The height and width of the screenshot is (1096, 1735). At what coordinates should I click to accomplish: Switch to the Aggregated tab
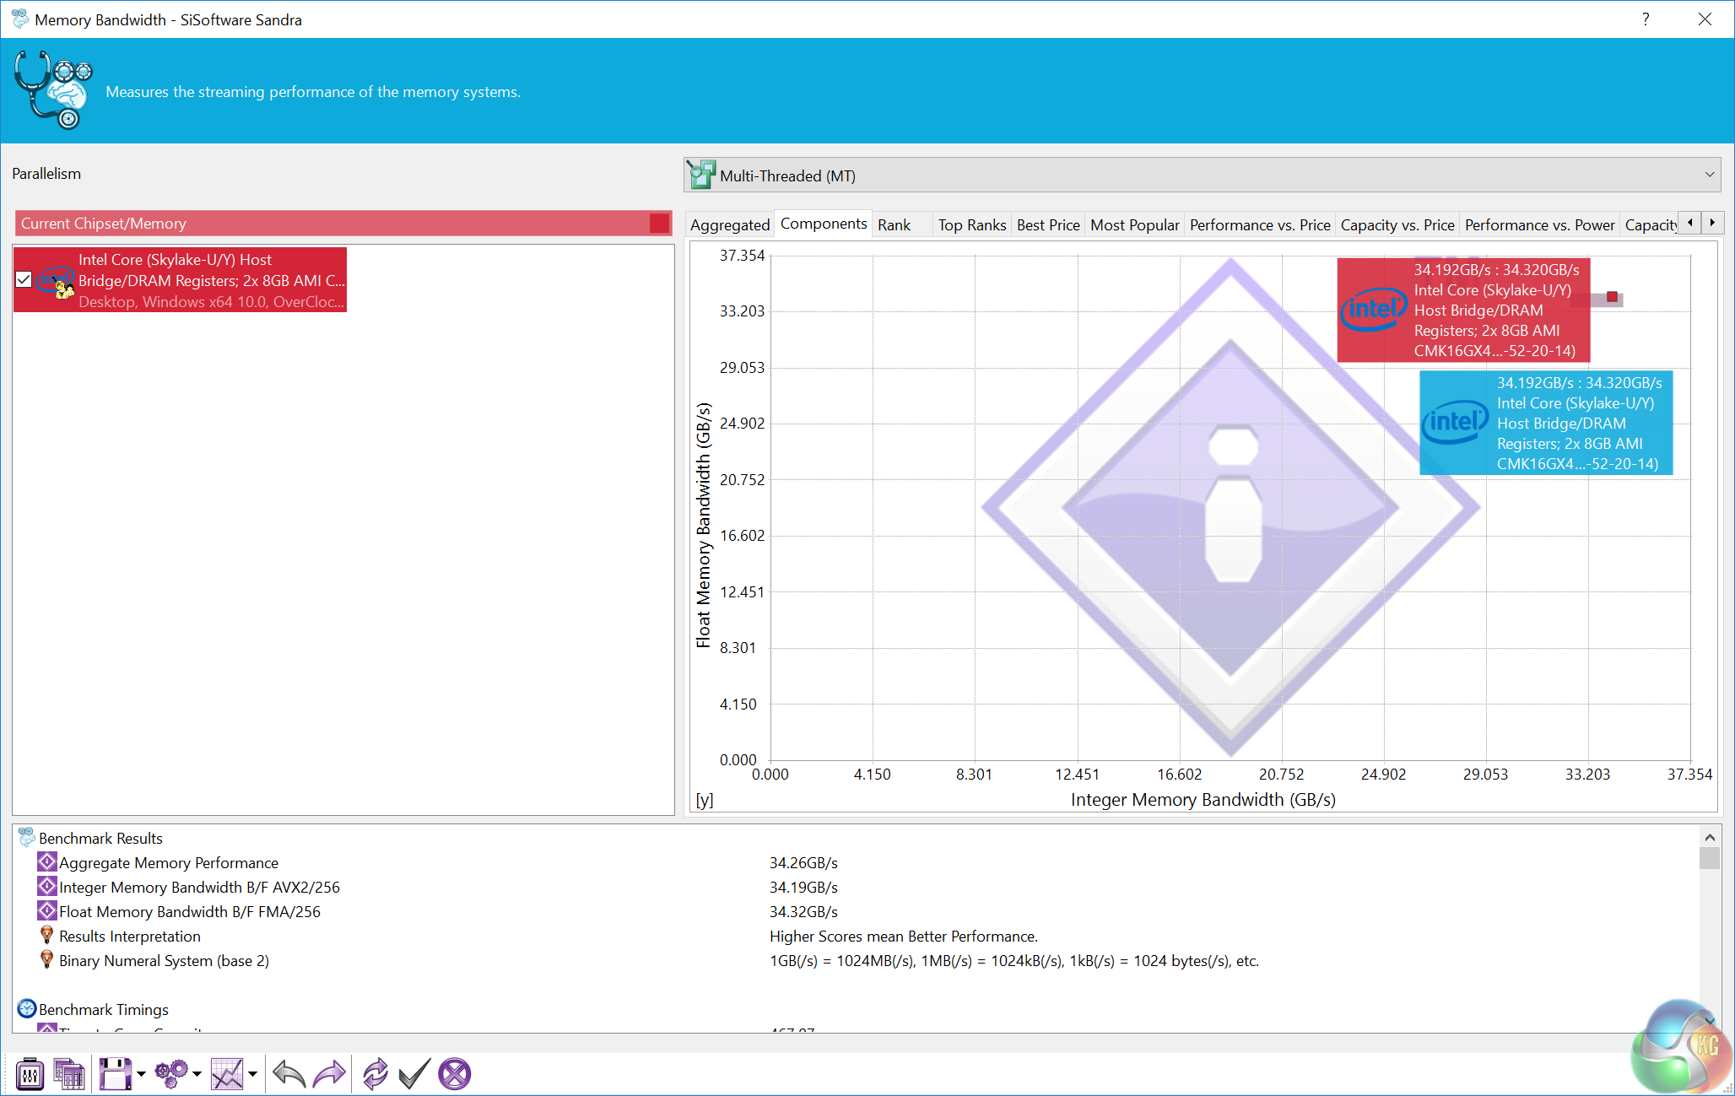[729, 224]
